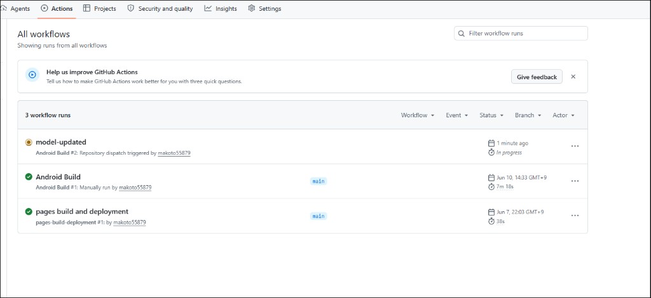Click the search magnifier icon in filter box

tap(462, 33)
